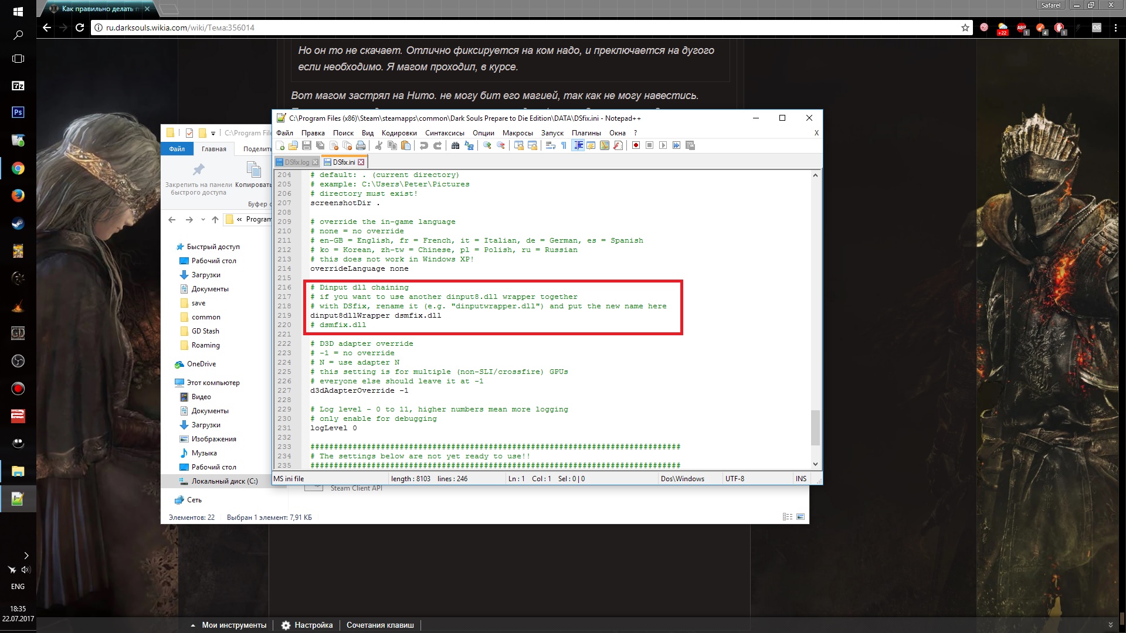The width and height of the screenshot is (1126, 633).
Task: Open the Chrome three-dot menu
Action: pos(1115,28)
